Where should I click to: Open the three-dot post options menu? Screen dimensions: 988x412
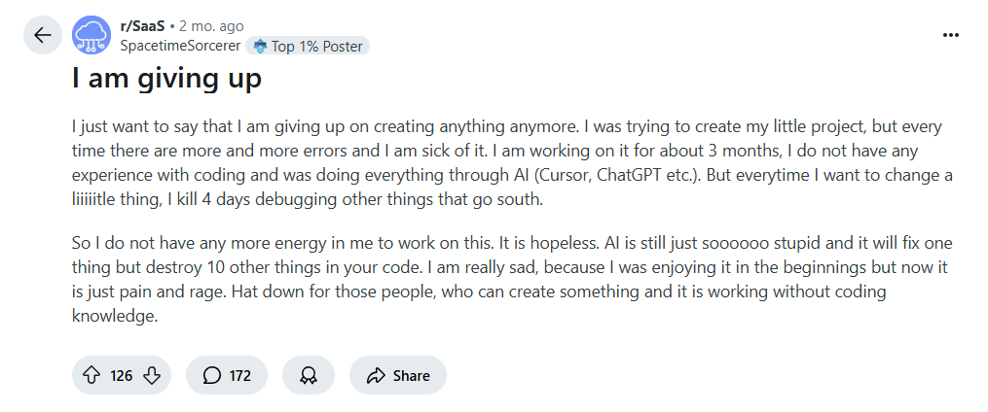pos(951,35)
